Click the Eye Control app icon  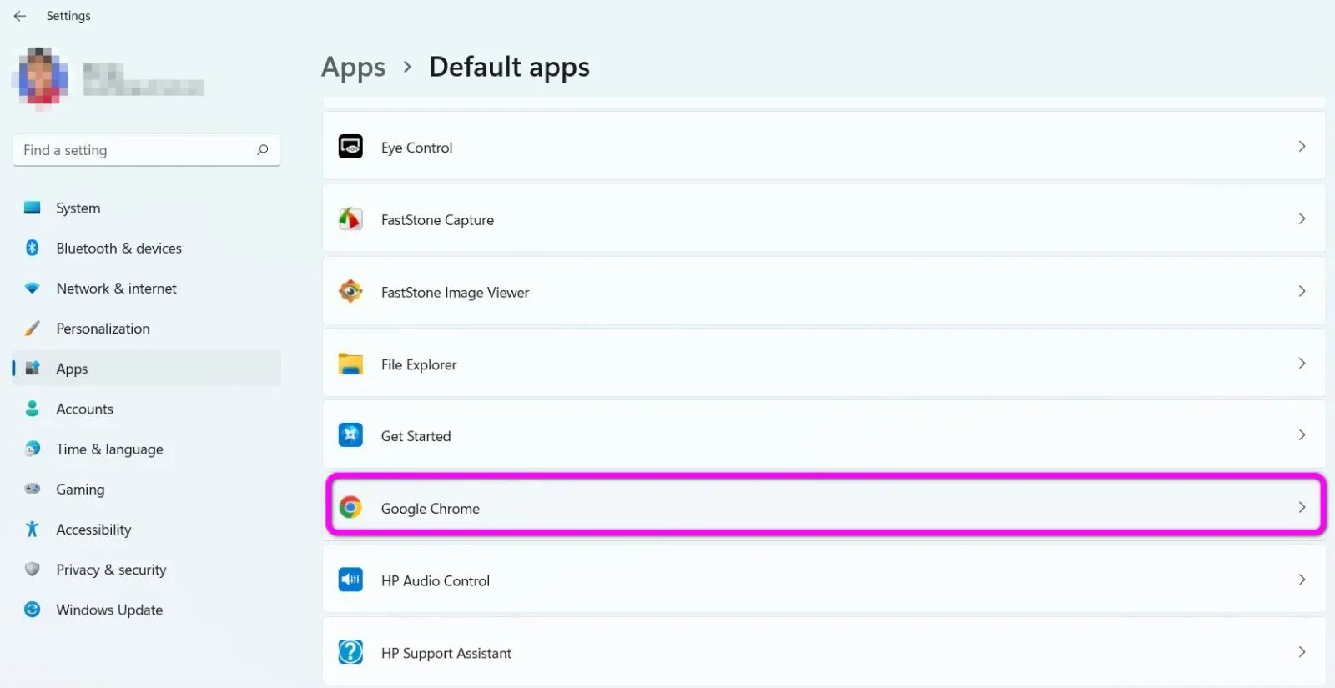pos(350,147)
